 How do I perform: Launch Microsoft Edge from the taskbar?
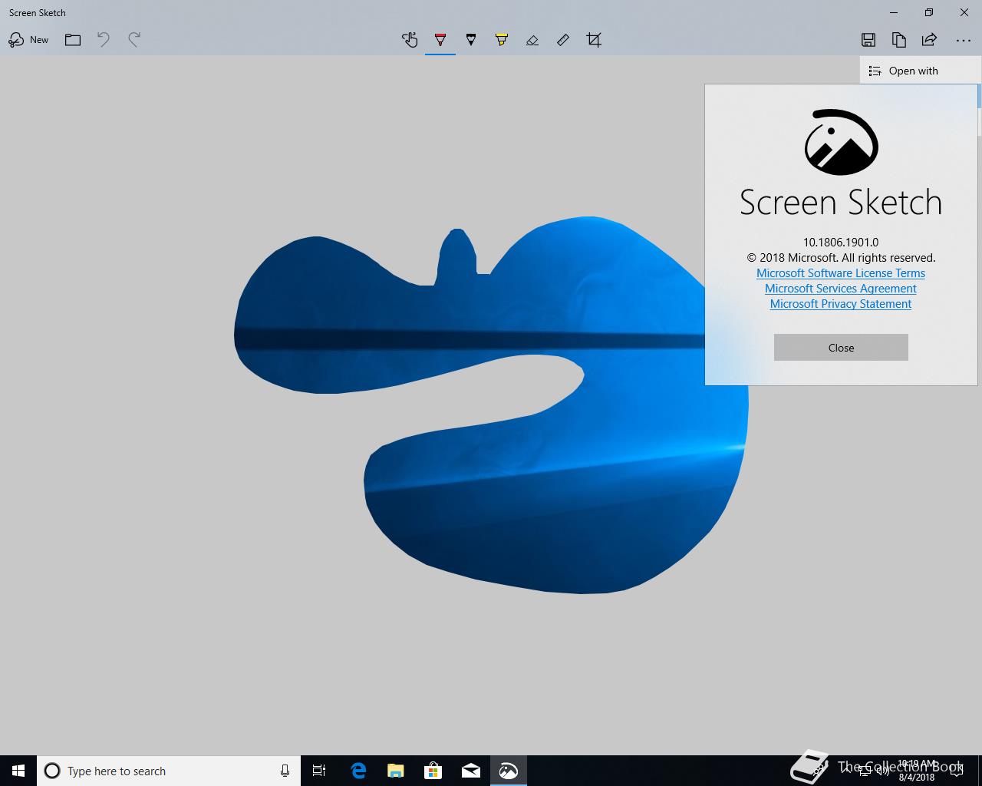[358, 771]
